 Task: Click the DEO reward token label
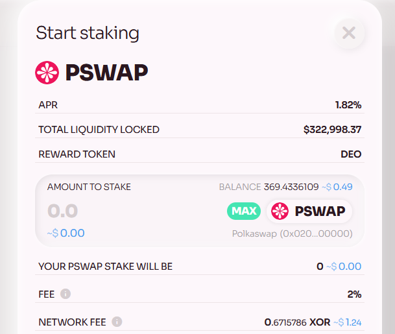[351, 154]
